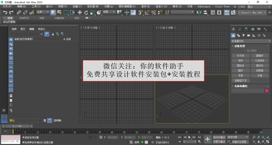Open the 工作区 默认 workspace dropdown
The width and height of the screenshot is (272, 145).
click(x=258, y=7)
